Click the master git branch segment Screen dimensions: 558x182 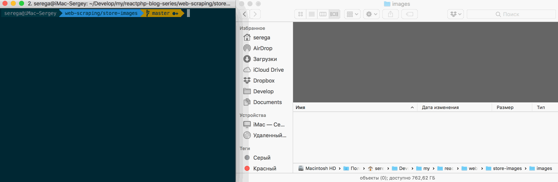[x=162, y=13]
